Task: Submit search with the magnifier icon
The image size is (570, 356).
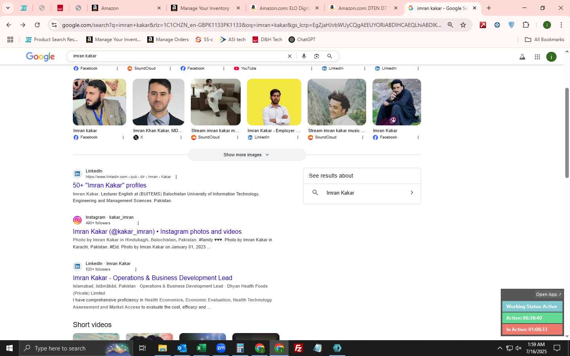Action: pyautogui.click(x=330, y=56)
